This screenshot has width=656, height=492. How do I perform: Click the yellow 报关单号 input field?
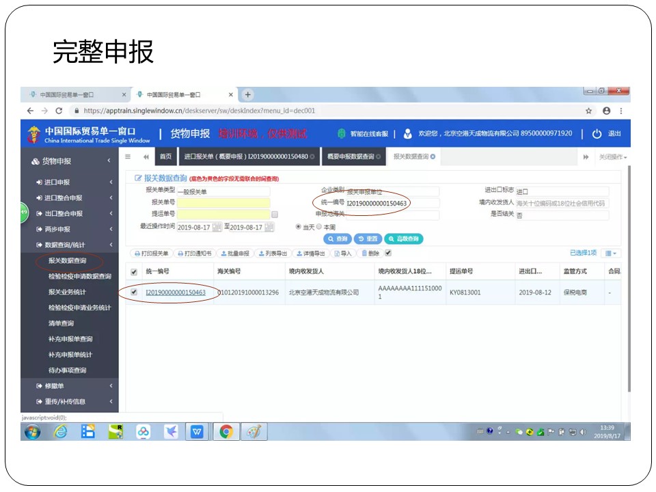click(223, 203)
